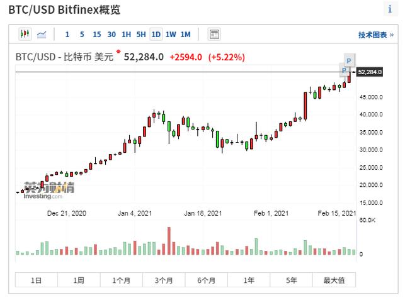Select the candlestick chart type icon
The width and height of the screenshot is (405, 298).
tap(25, 34)
